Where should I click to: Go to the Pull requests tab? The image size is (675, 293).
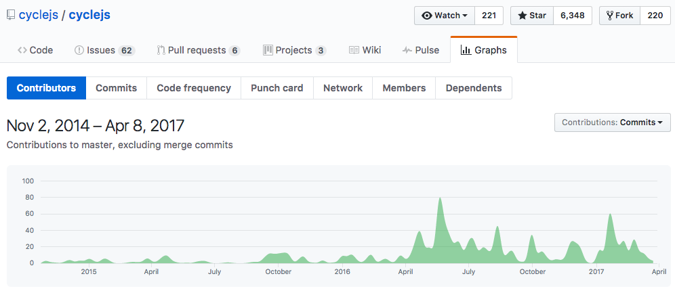(x=199, y=50)
